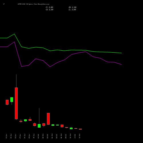Click the green candle on 22 Jan

[12, 100]
